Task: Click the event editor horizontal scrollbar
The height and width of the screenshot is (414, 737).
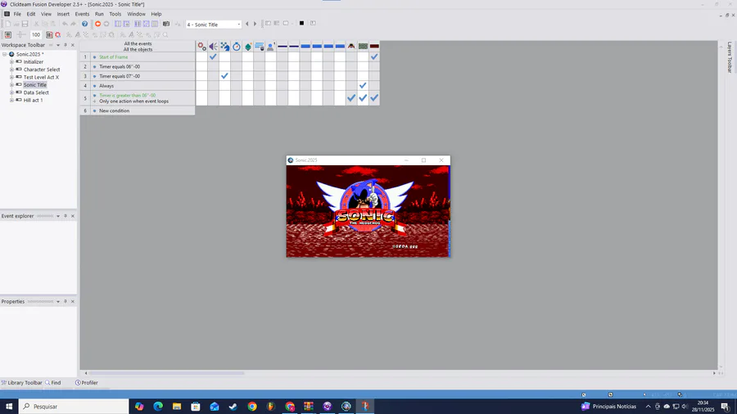Action: (166, 373)
